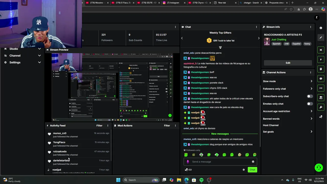Click the Español stream tag

coord(296,44)
